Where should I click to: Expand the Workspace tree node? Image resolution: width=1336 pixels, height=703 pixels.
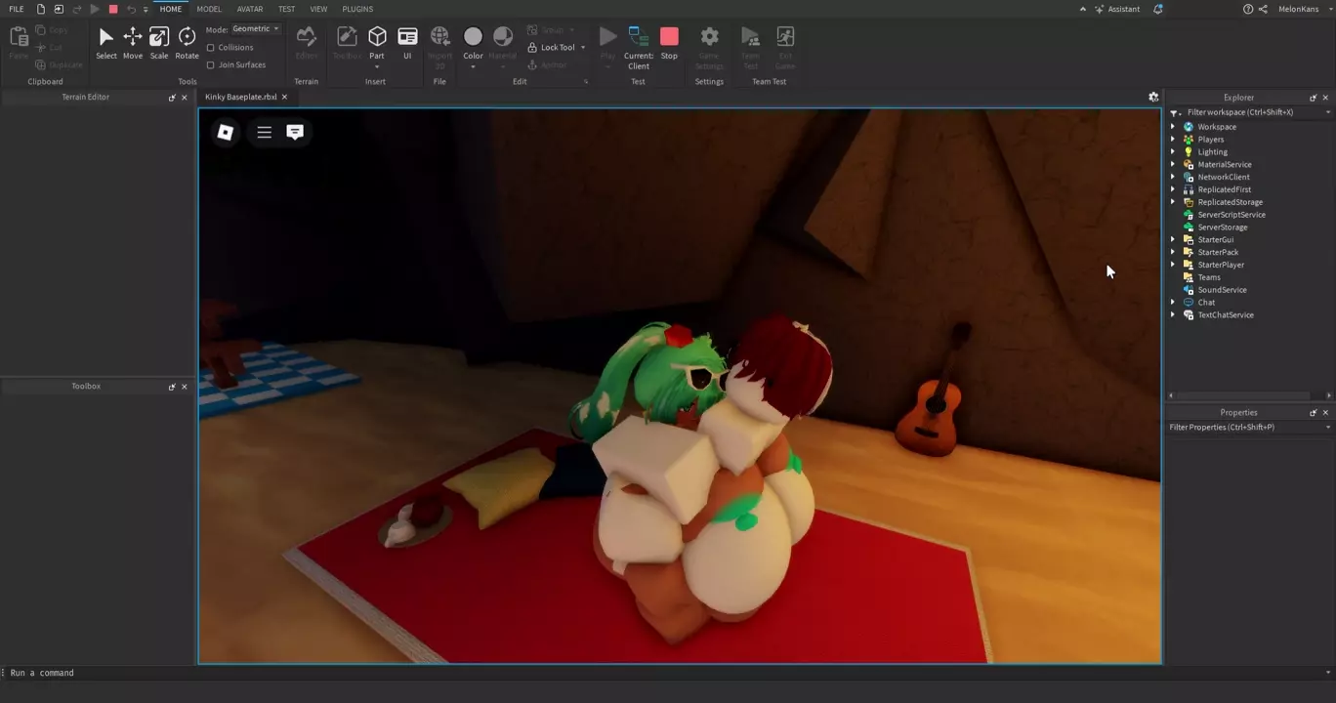1173,127
